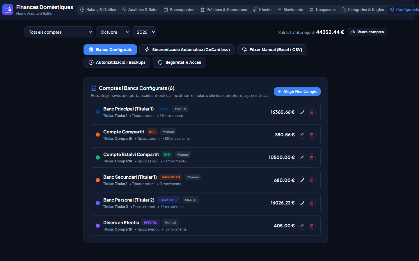
Task: Delete the Banc Secundari (Titular 1) account
Action: [x=312, y=180]
